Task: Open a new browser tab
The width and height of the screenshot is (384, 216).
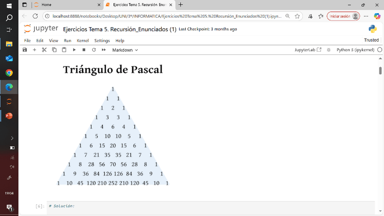Action: click(x=181, y=5)
